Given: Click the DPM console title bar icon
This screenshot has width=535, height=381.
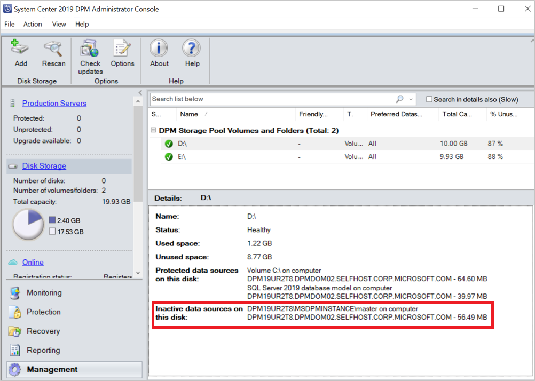Looking at the screenshot, I should click(7, 9).
